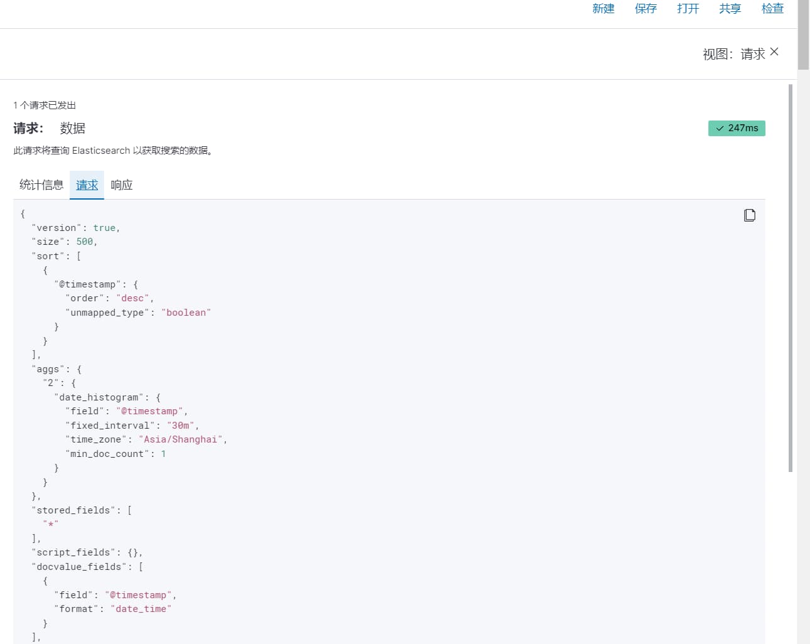810x644 pixels.
Task: Click the page's outer scrollbar thumb
Action: (x=803, y=35)
